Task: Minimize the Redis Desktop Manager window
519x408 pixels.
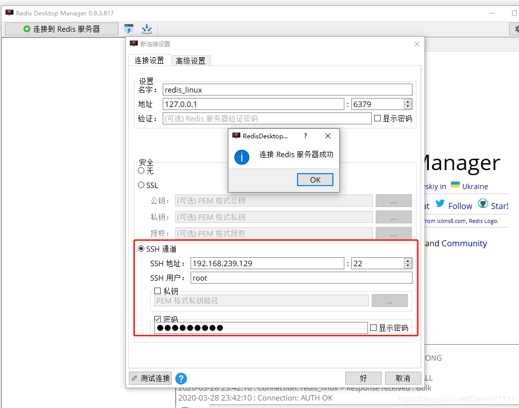Action: point(492,13)
